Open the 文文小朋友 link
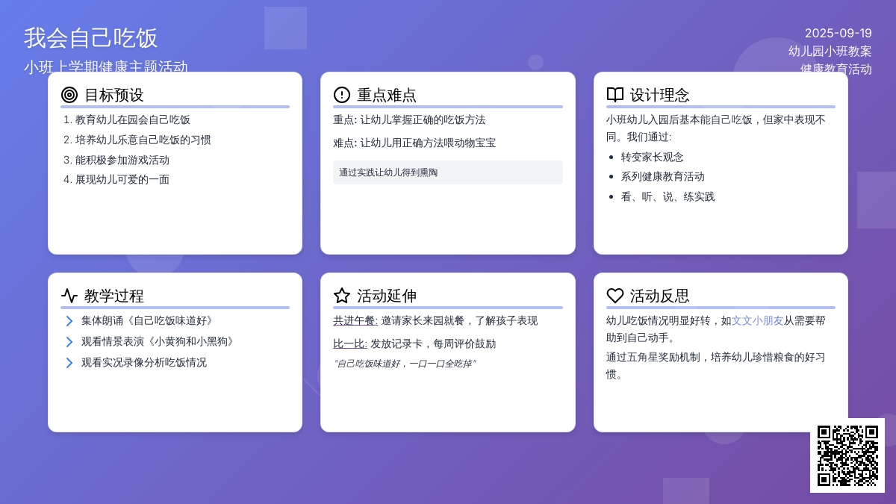This screenshot has height=504, width=896. click(757, 320)
